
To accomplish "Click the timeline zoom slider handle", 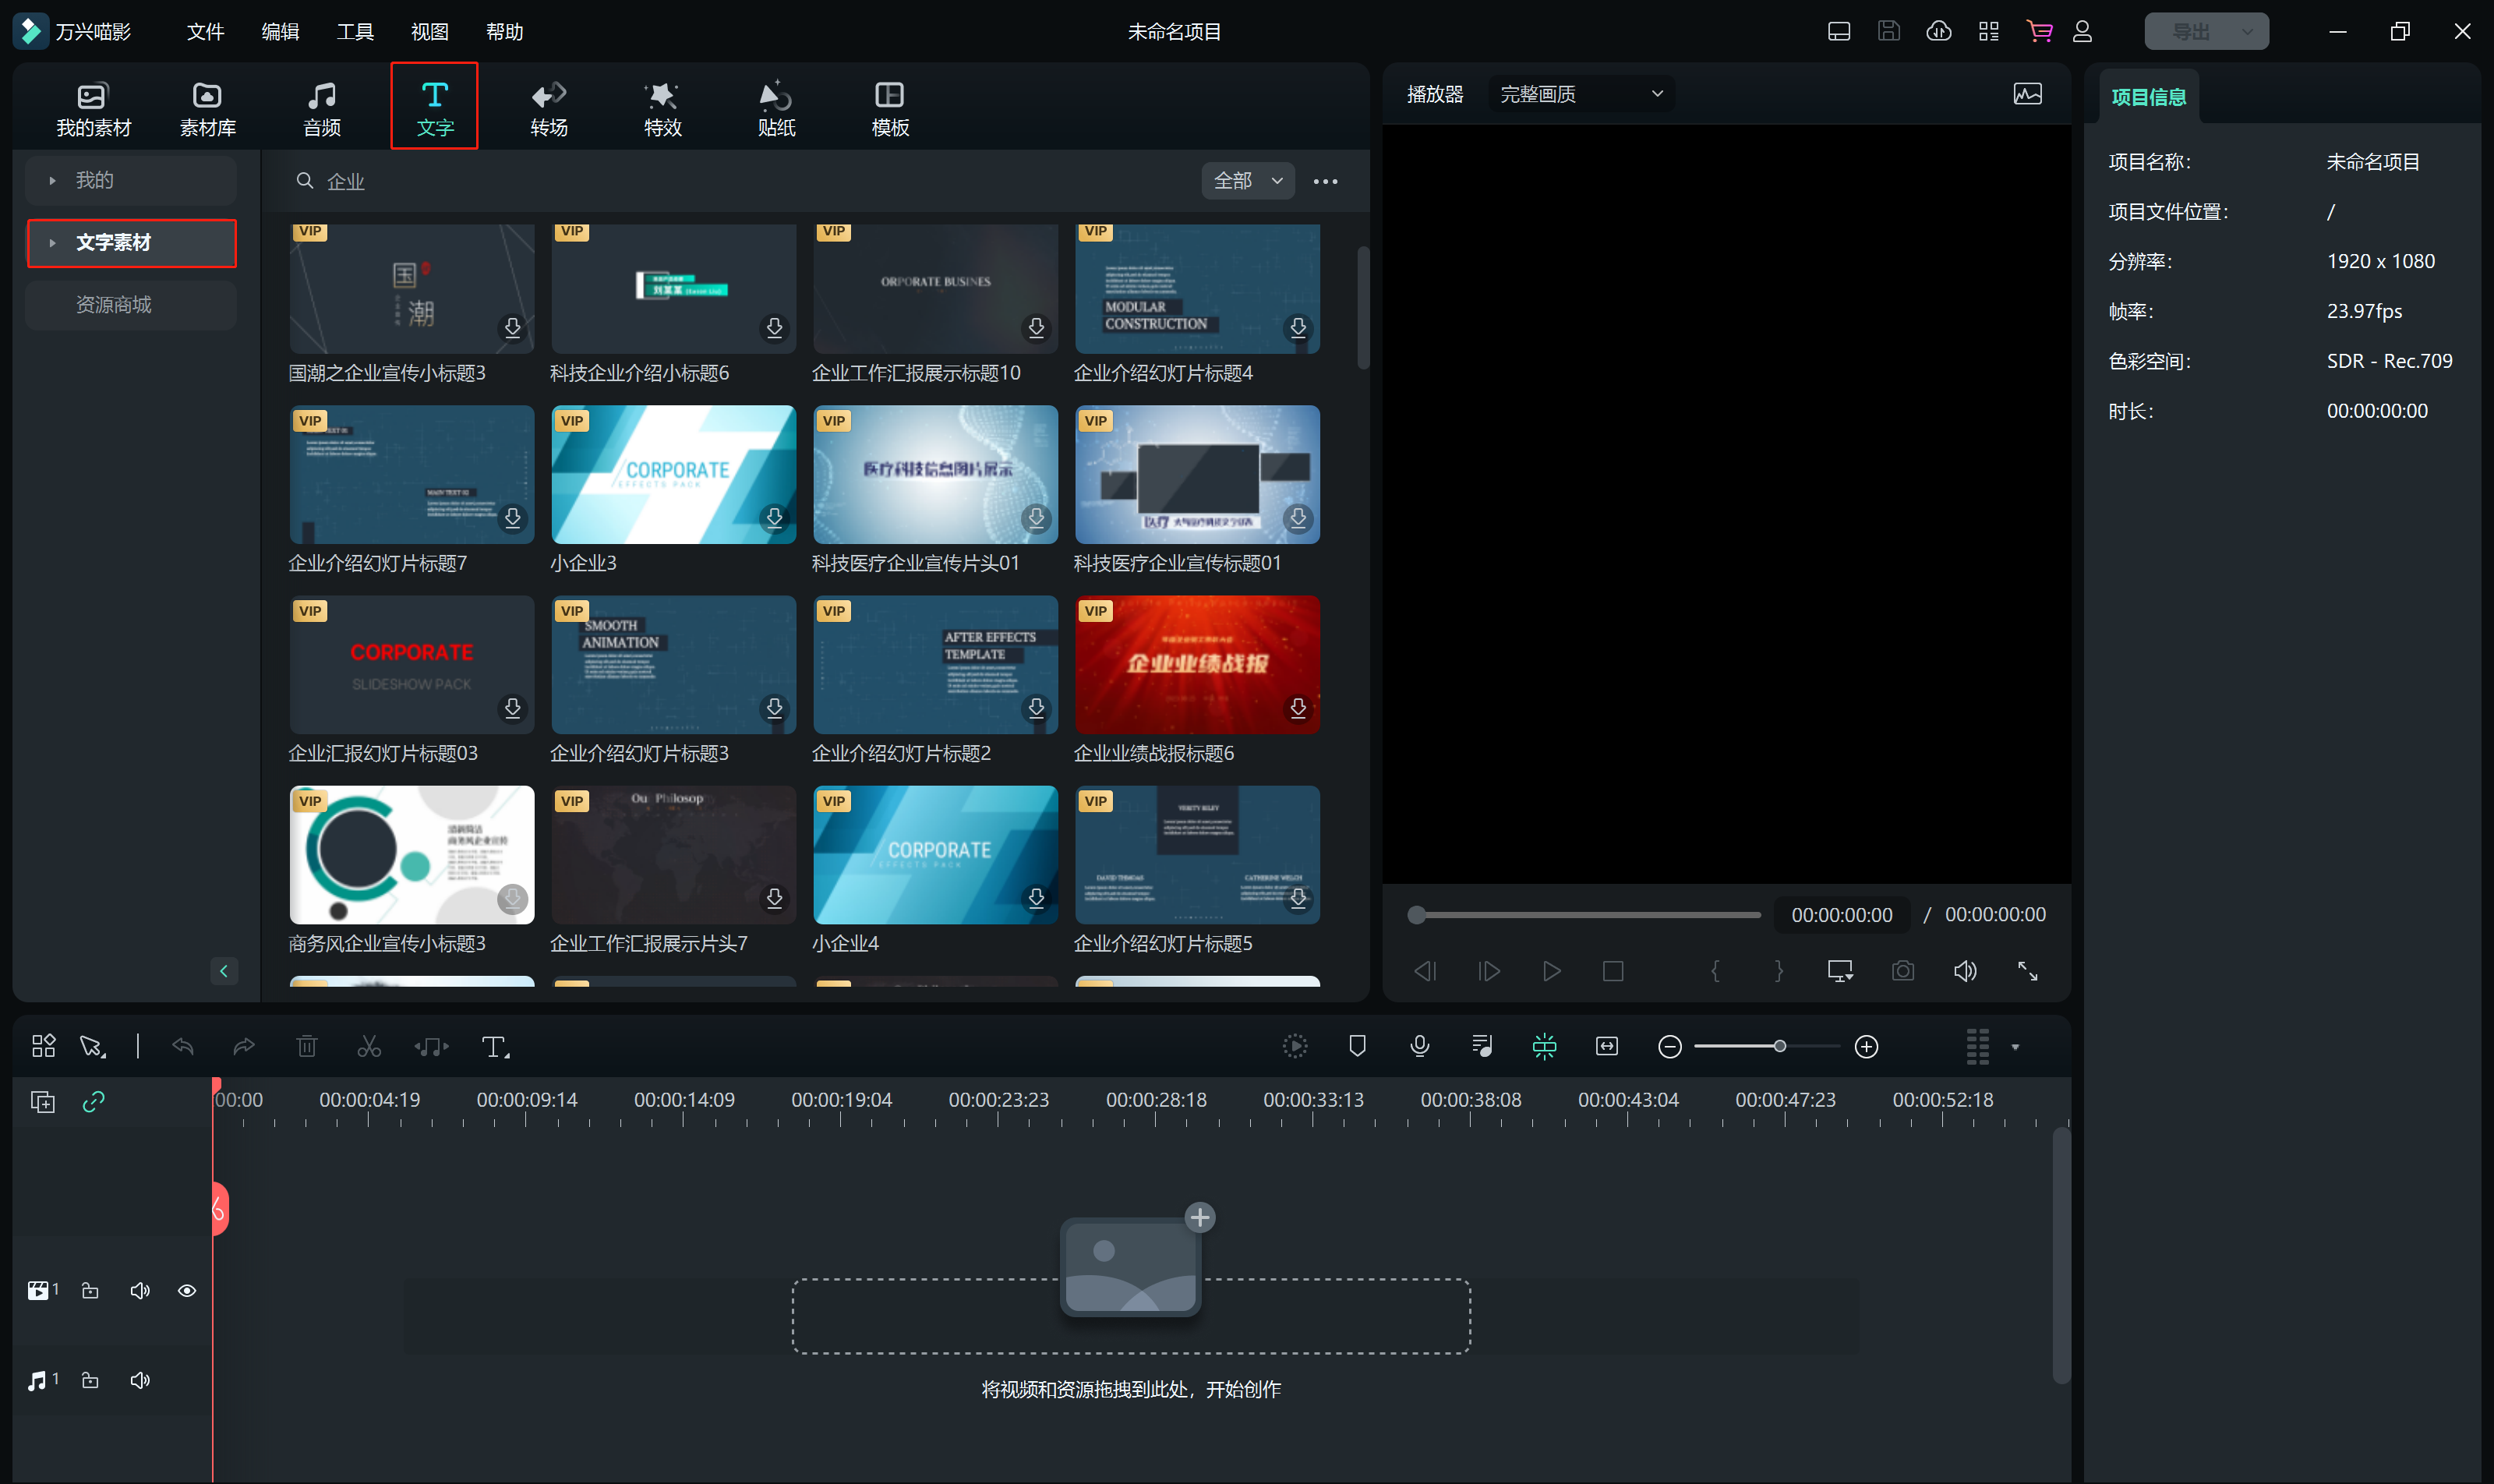I will tap(1779, 1046).
